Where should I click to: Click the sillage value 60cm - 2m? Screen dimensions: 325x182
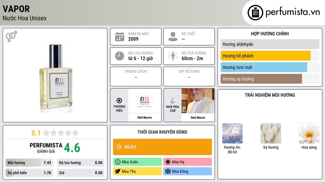click(x=192, y=58)
